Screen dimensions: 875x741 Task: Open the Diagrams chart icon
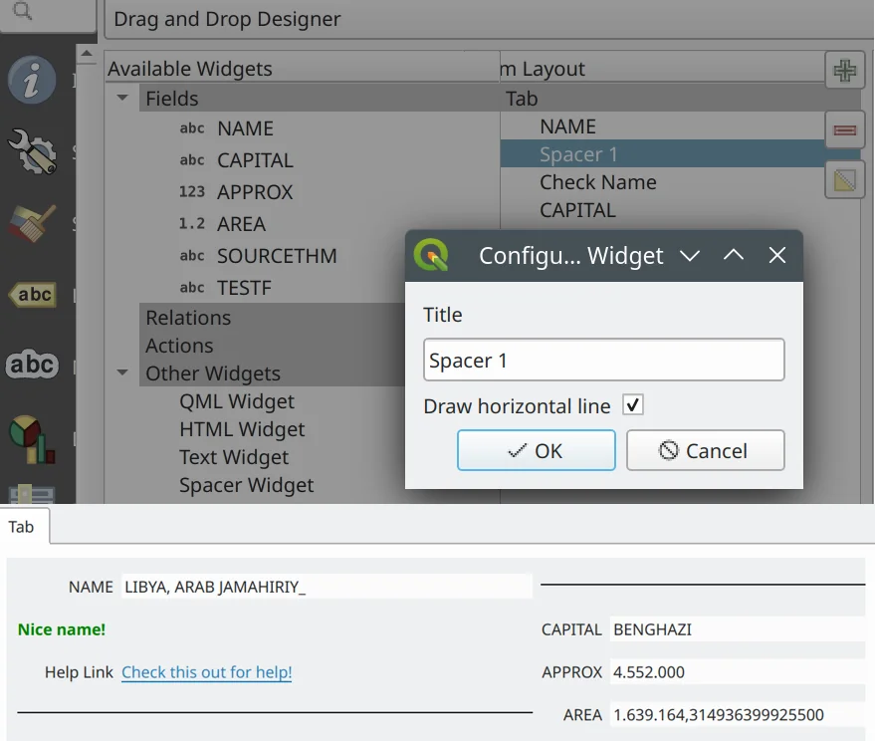pos(32,436)
